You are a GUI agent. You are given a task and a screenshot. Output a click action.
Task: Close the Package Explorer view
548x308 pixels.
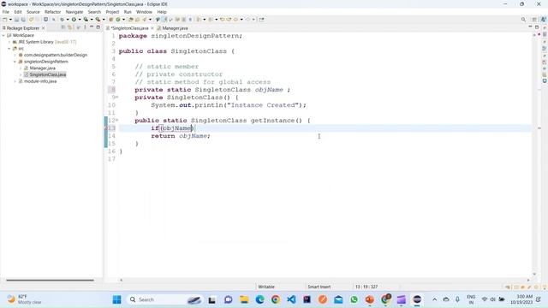tap(44, 28)
